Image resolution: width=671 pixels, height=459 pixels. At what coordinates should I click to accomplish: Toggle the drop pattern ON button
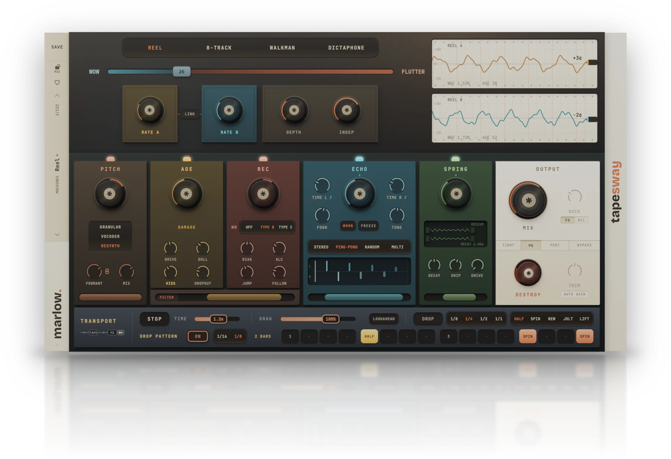click(x=198, y=336)
